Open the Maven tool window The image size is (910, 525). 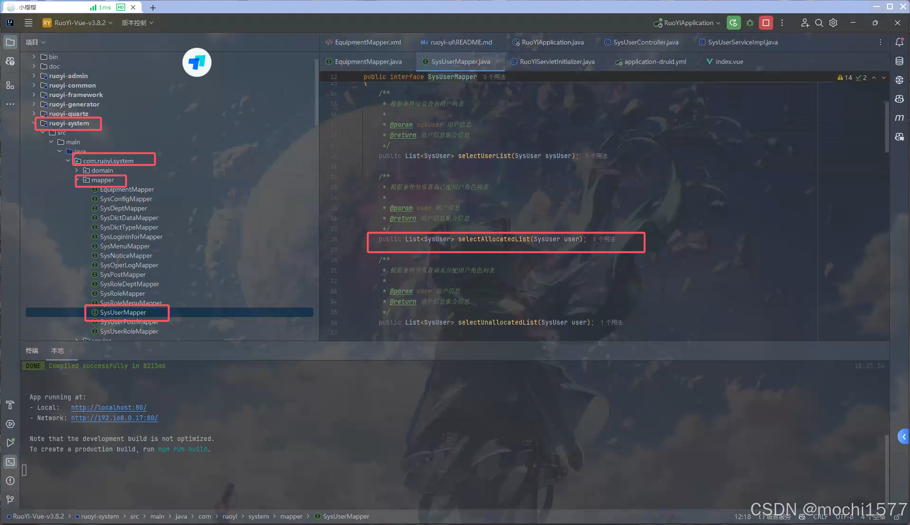point(899,118)
